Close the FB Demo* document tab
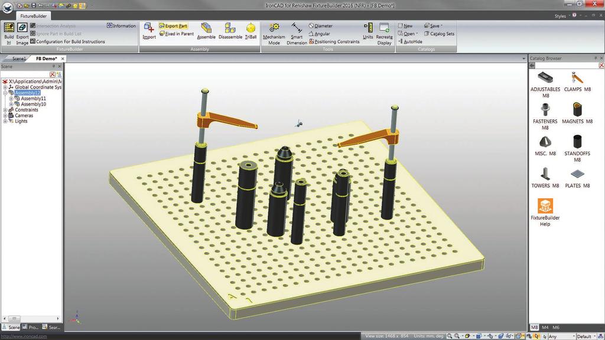This screenshot has height=340, width=605. point(63,58)
